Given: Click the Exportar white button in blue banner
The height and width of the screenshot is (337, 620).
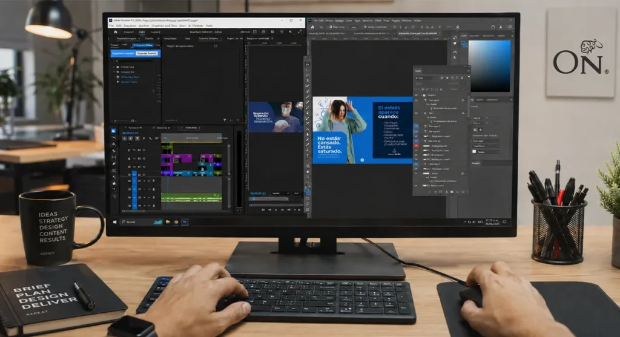Looking at the screenshot, I should coord(147,53).
